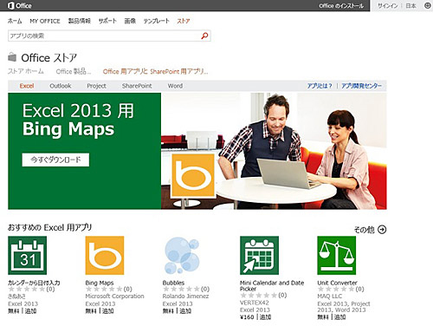Open the MY OFFICE menu item
This screenshot has width=433, height=326.
[x=45, y=21]
